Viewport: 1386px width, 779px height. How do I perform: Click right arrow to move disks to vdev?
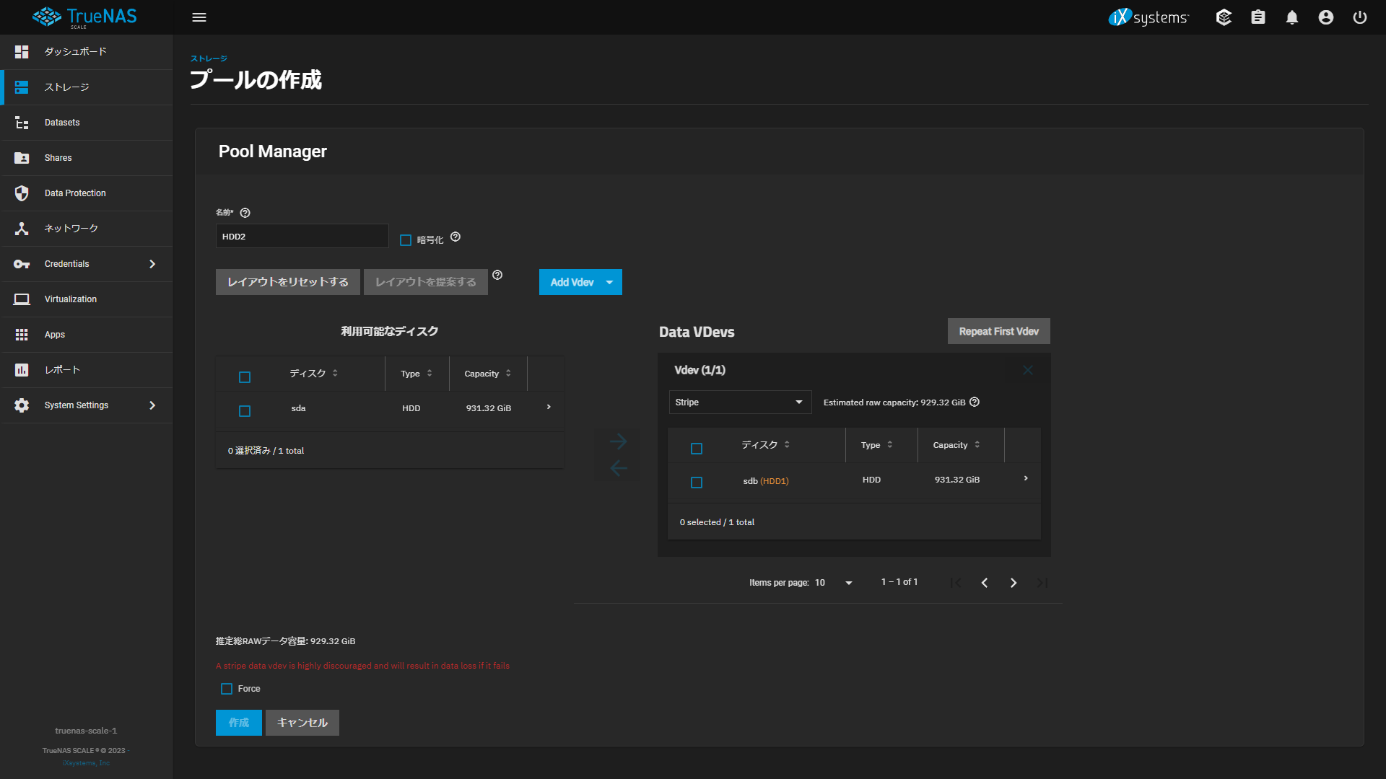(618, 441)
